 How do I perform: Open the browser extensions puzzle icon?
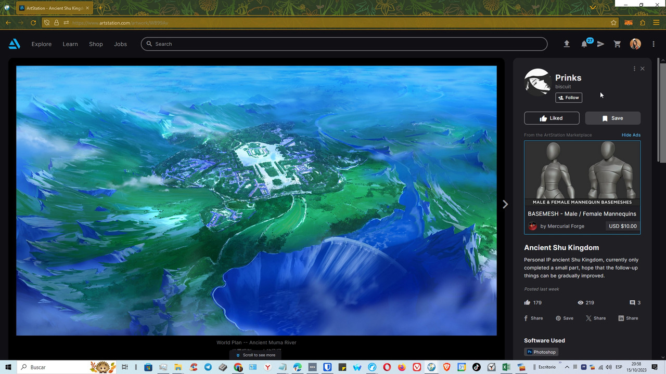click(x=643, y=23)
